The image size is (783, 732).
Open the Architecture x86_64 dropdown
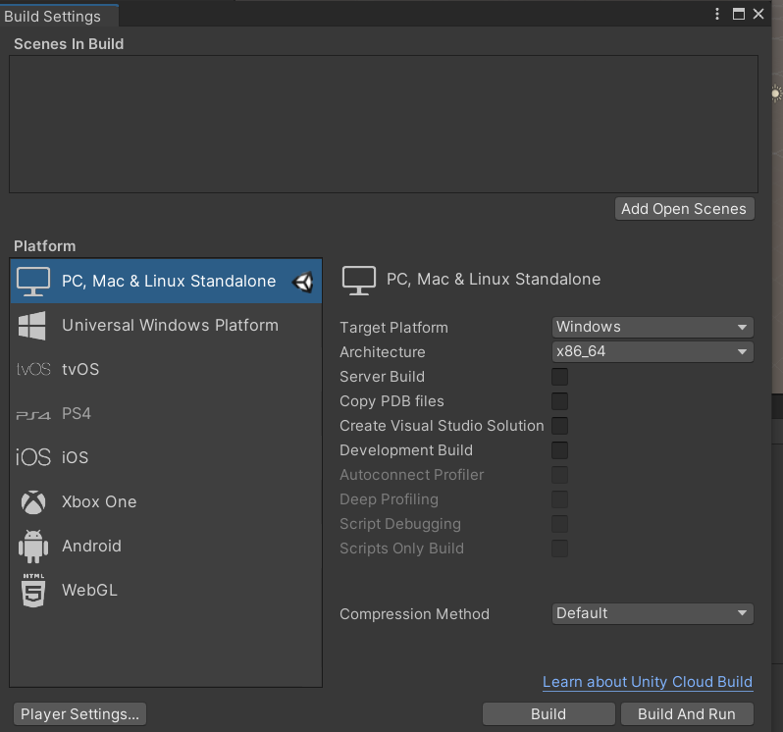coord(652,351)
